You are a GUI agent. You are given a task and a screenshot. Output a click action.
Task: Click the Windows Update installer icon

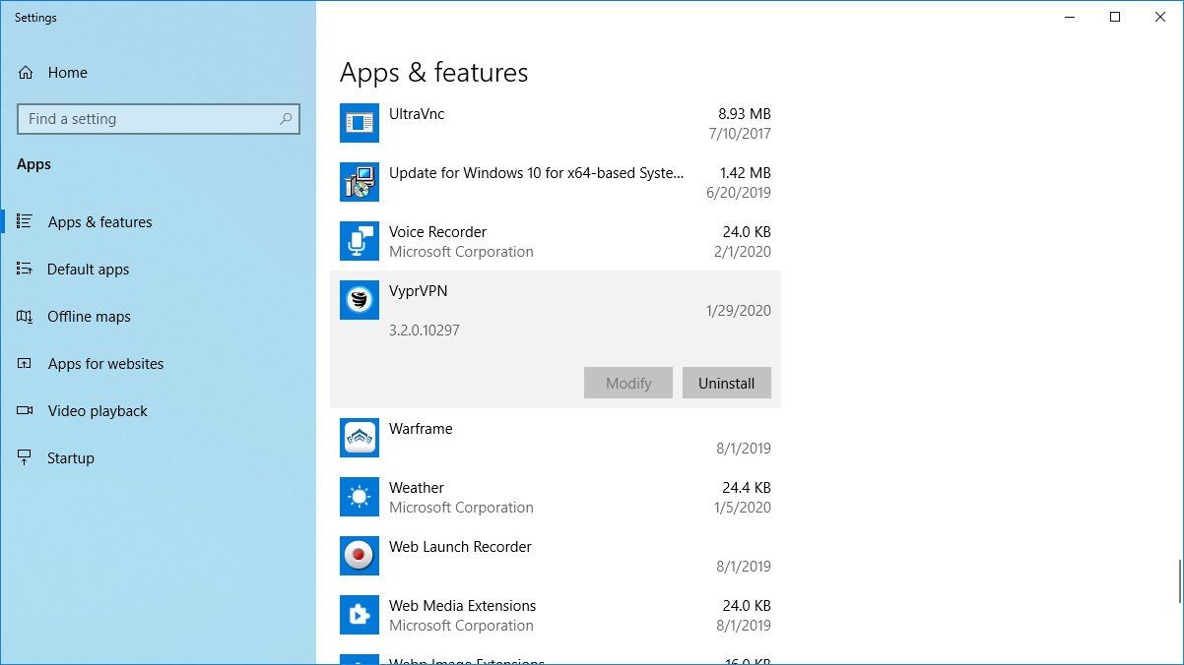360,182
